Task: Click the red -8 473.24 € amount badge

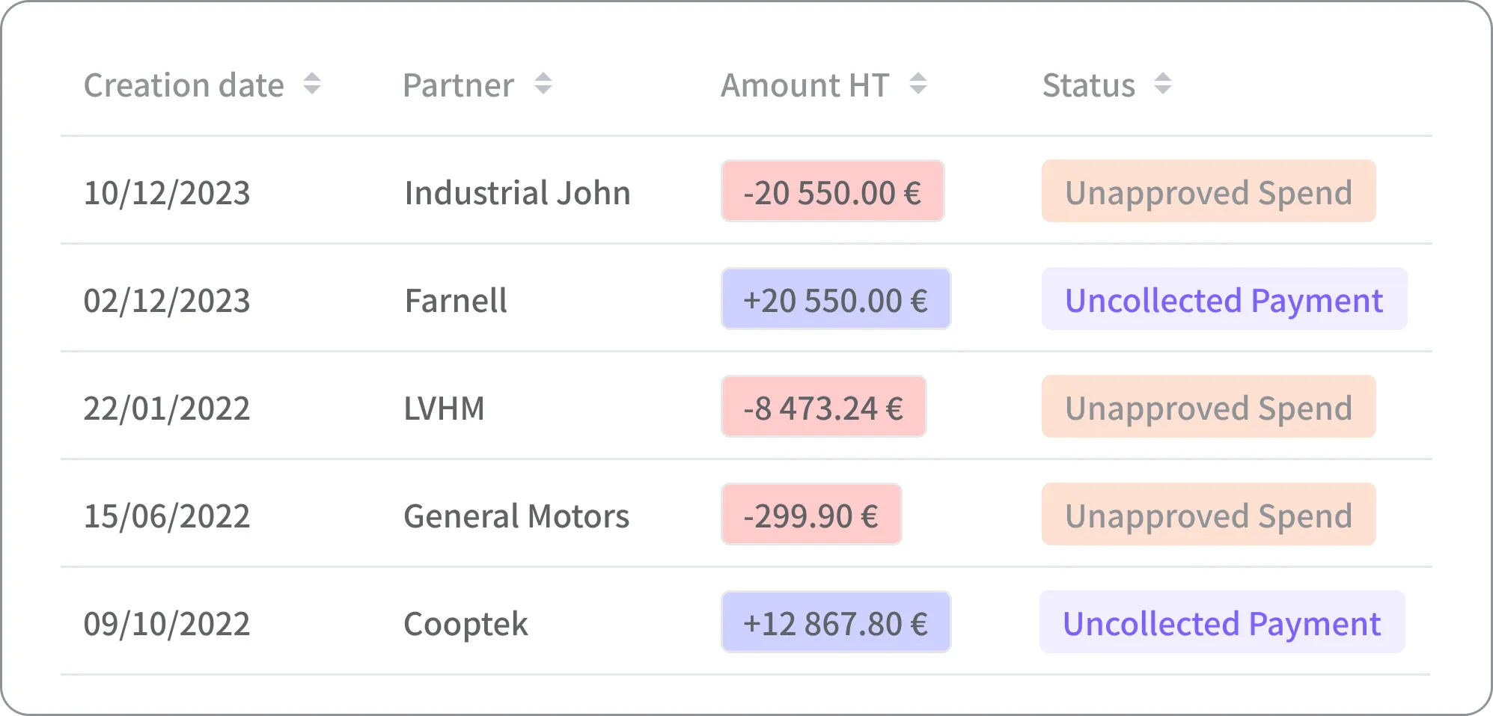Action: point(823,408)
